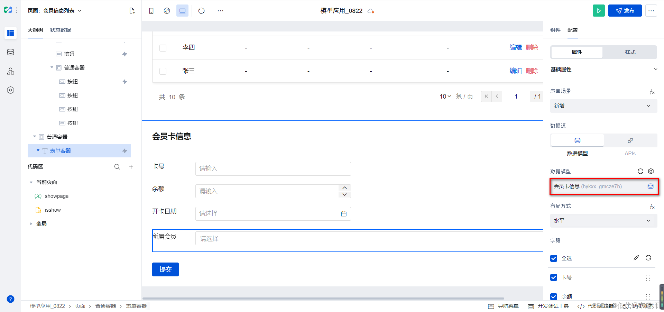Uncheck the 余额 field checkbox
This screenshot has height=312, width=664.
(x=554, y=297)
